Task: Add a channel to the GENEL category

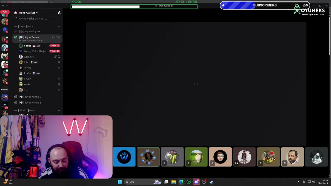Action: pyautogui.click(x=59, y=111)
